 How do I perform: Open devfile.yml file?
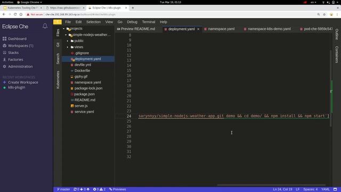(83, 65)
